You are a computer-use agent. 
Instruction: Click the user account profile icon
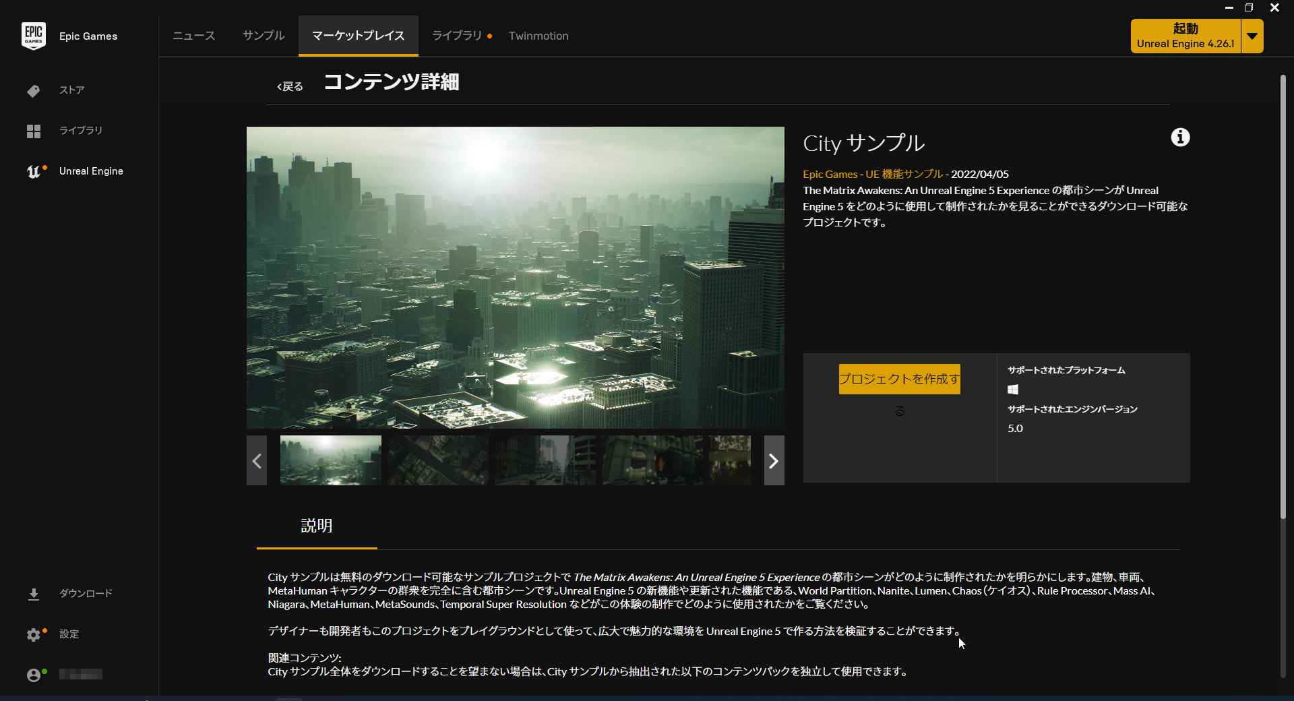click(x=34, y=675)
